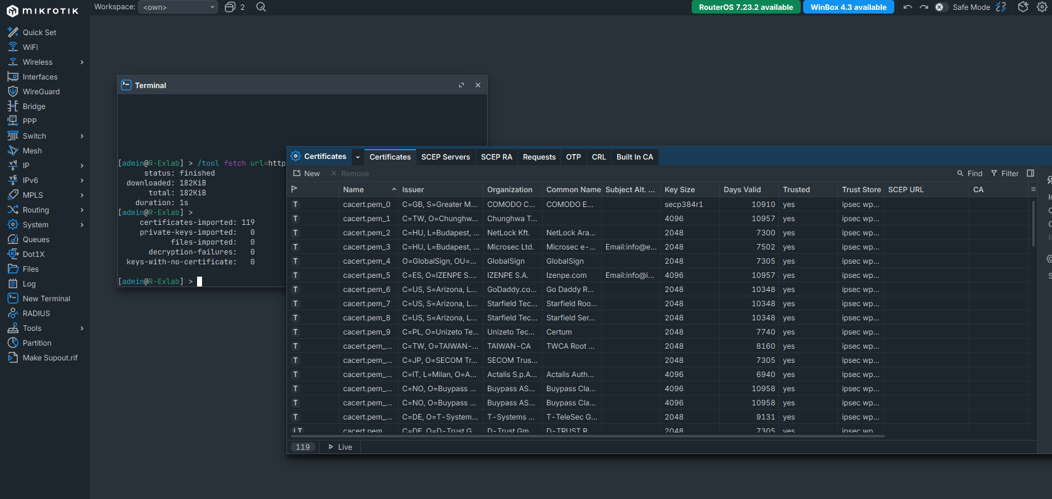Expand the Switch submenu

pyautogui.click(x=82, y=136)
